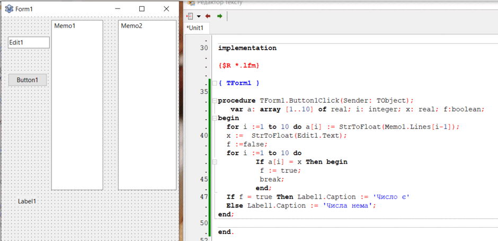Image resolution: width=498 pixels, height=241 pixels.
Task: Minimize the Form1 window
Action: point(118,9)
